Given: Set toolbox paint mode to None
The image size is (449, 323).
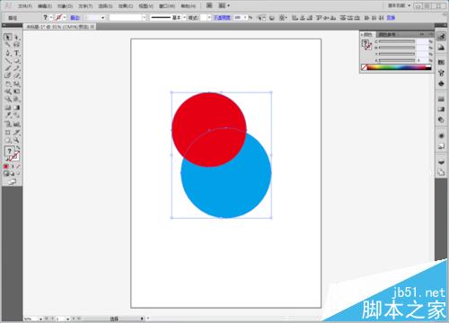Looking at the screenshot, I should coord(18,166).
